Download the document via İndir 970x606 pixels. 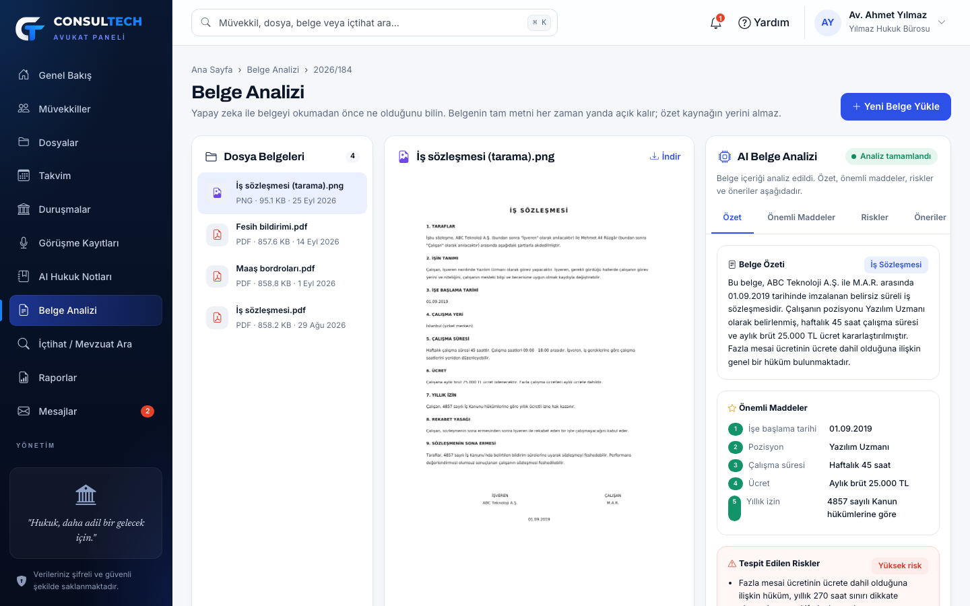[665, 157]
